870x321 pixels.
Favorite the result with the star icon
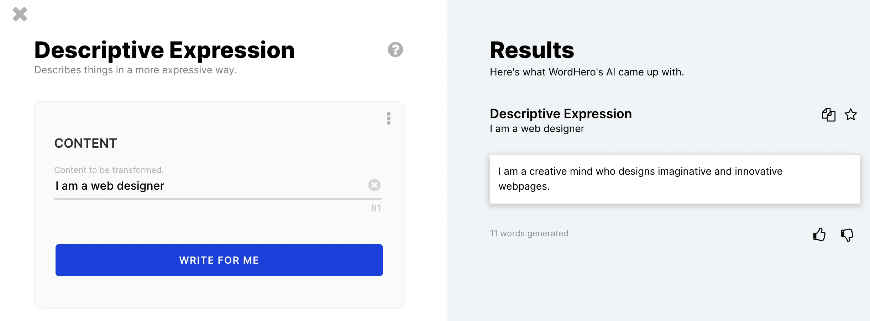pyautogui.click(x=851, y=115)
